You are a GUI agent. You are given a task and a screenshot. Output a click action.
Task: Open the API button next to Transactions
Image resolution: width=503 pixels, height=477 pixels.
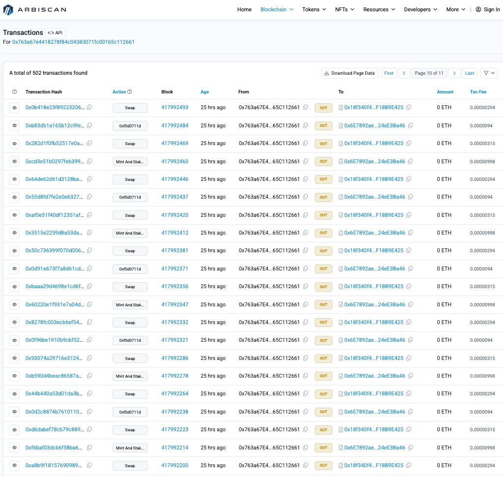[55, 33]
